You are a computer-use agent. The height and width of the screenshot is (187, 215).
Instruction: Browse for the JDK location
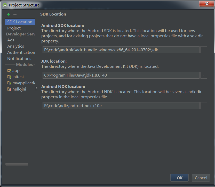pos(204,75)
